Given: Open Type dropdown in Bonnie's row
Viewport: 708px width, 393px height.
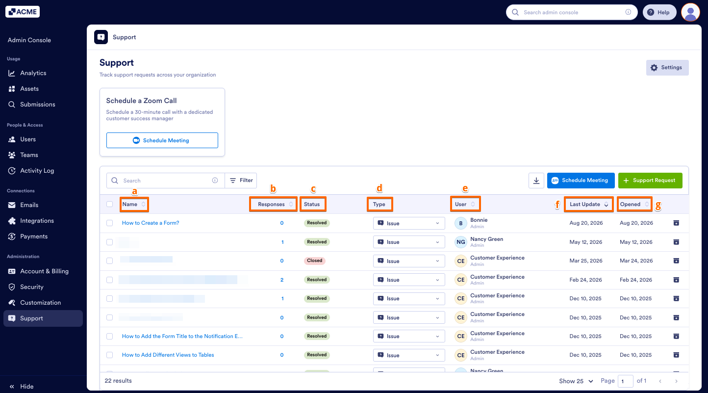Looking at the screenshot, I should tap(409, 223).
